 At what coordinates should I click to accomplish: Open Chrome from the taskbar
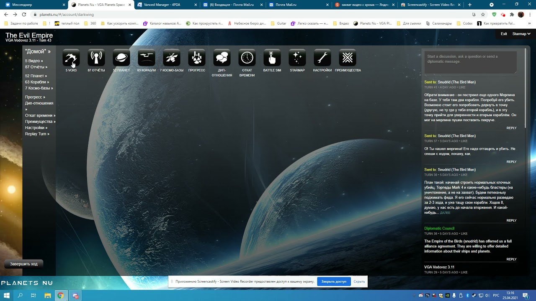coord(61,296)
